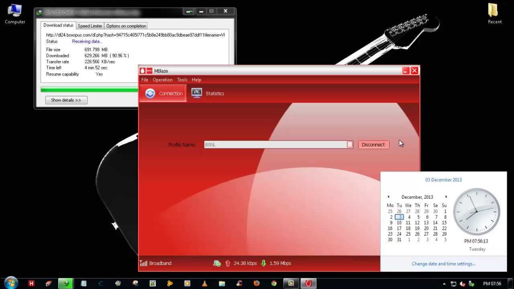
Task: Open the Tools menu in MBlaze
Action: click(x=182, y=80)
